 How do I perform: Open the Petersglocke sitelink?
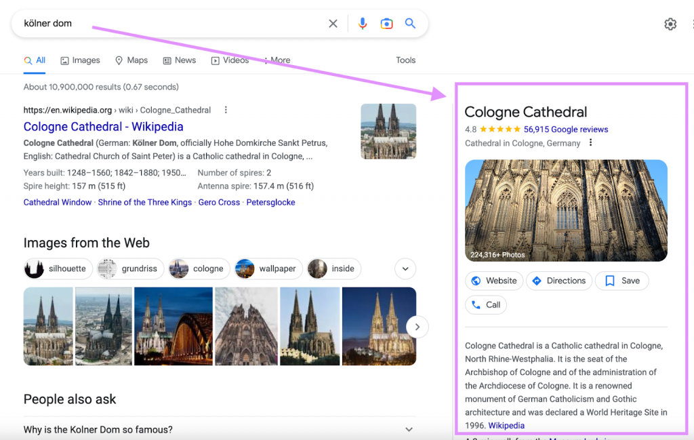(x=270, y=202)
